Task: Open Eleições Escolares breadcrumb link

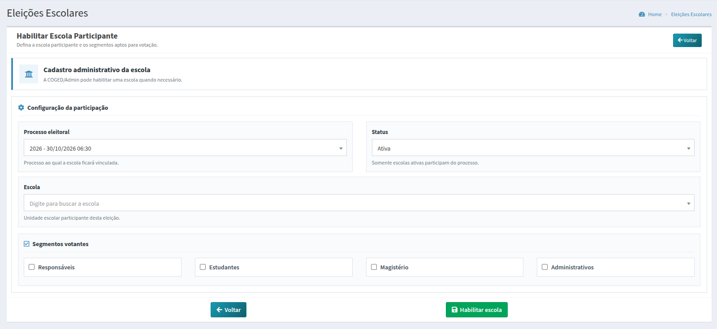Action: pyautogui.click(x=691, y=14)
